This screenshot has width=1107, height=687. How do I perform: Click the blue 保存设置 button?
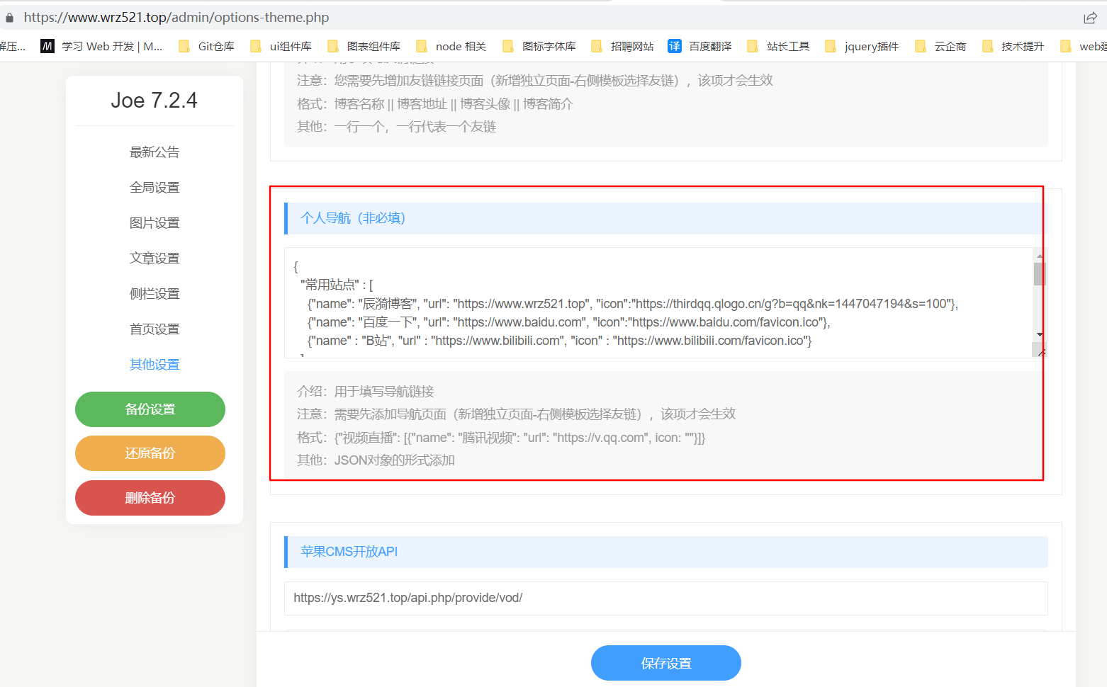(666, 663)
